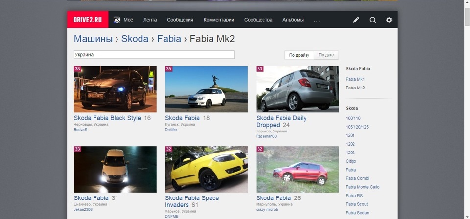The width and height of the screenshot is (470, 219).
Task: Open Альбомы in the top nav
Action: click(293, 20)
